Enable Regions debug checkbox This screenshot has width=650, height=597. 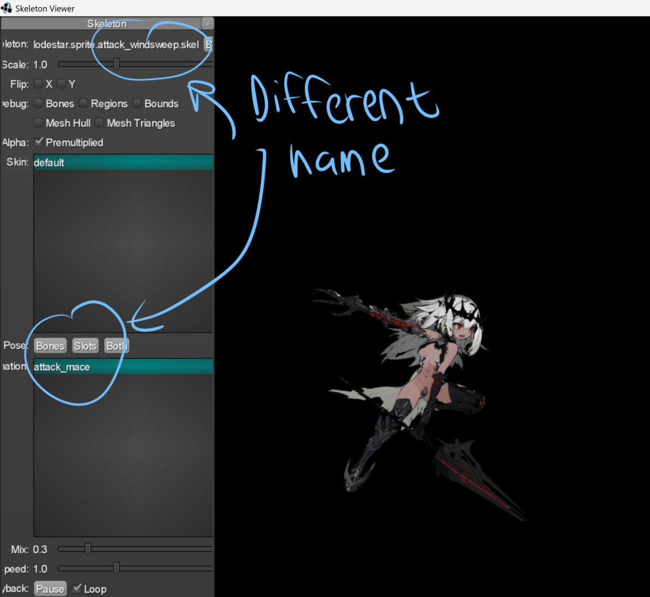pos(84,103)
